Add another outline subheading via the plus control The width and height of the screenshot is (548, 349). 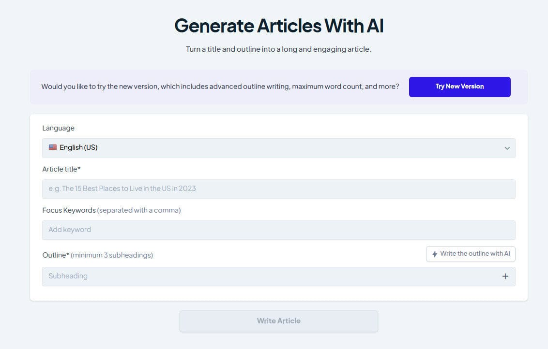(x=505, y=276)
